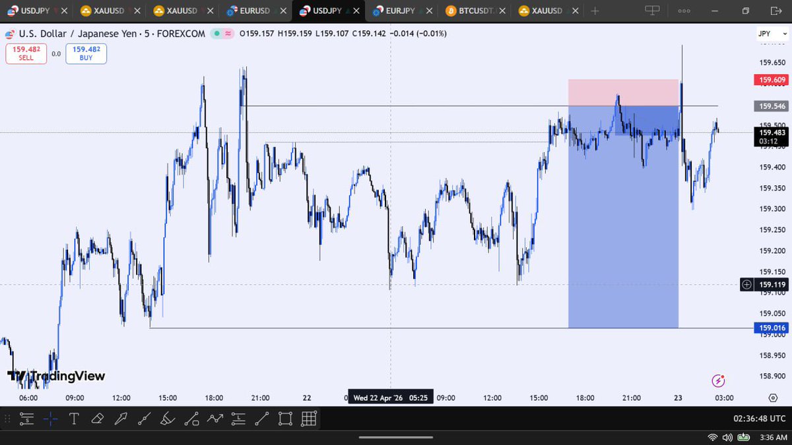Click the grey 159.546 price label
Screen dimensions: 792x445
[x=772, y=105]
